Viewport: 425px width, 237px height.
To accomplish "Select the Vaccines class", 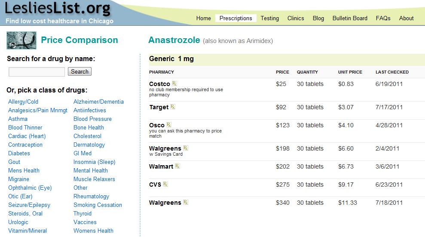I will (85, 222).
